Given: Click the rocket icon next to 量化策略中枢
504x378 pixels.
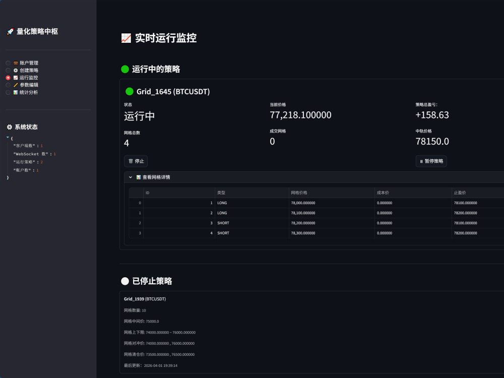Looking at the screenshot, I should click(10, 31).
